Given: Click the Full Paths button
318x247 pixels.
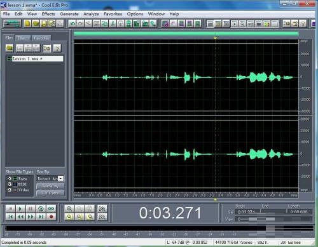Looking at the screenshot, I should point(50,193).
